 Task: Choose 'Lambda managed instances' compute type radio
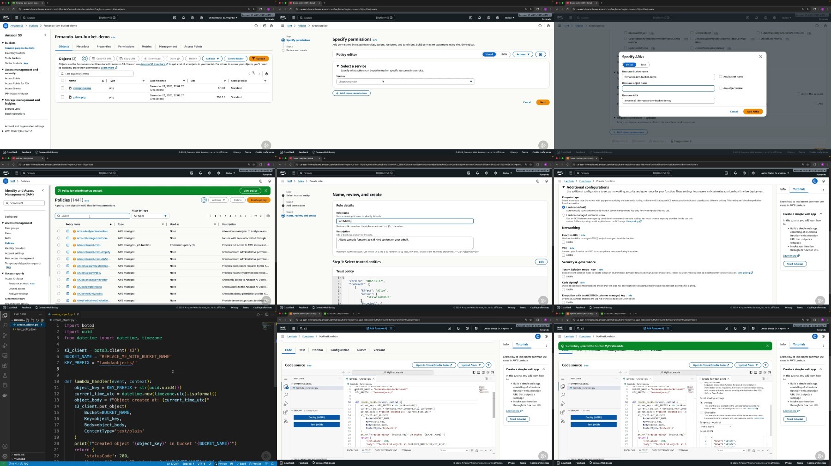click(x=563, y=215)
